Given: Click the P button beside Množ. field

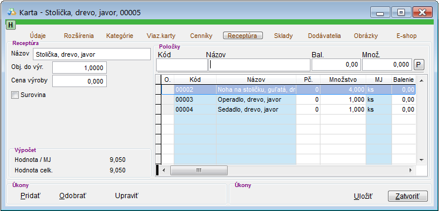Looking at the screenshot, I should coord(419,65).
